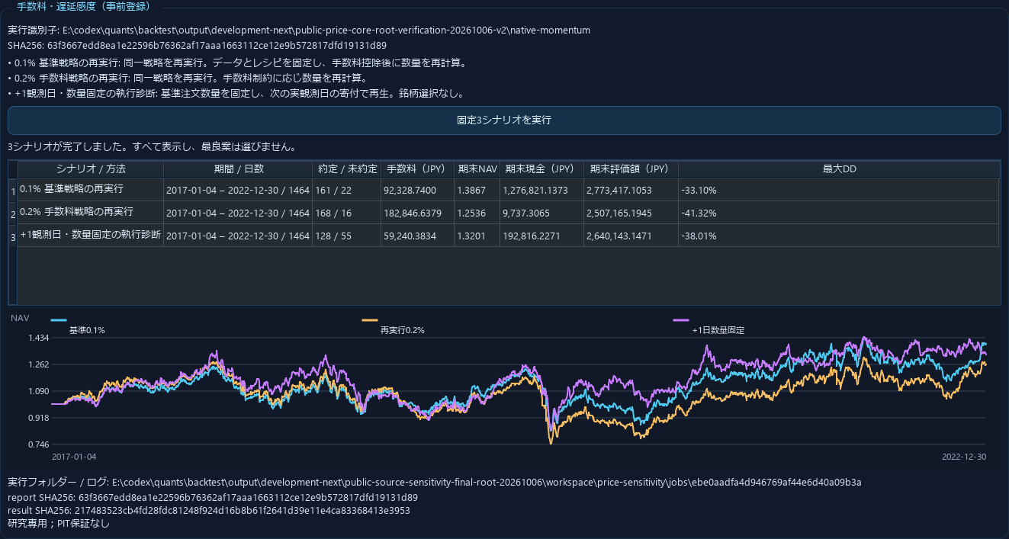Select row header number 3

[13, 236]
